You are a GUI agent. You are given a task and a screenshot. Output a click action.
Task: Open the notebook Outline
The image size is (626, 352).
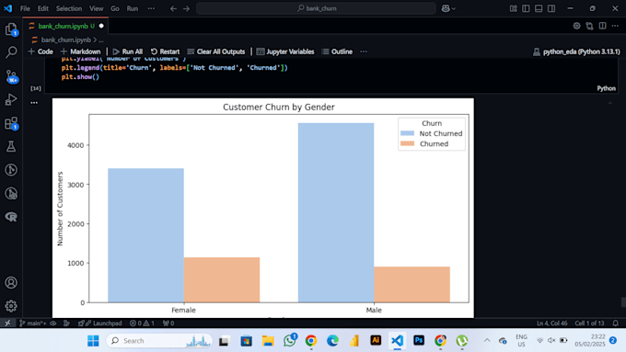click(x=337, y=51)
